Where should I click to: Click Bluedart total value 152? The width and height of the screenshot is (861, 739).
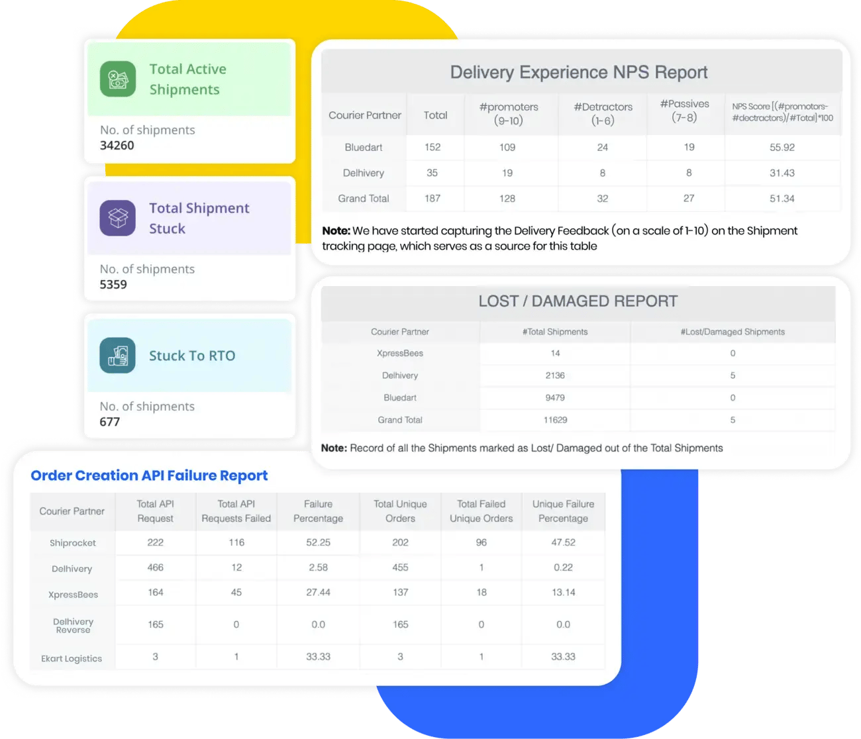pos(432,147)
